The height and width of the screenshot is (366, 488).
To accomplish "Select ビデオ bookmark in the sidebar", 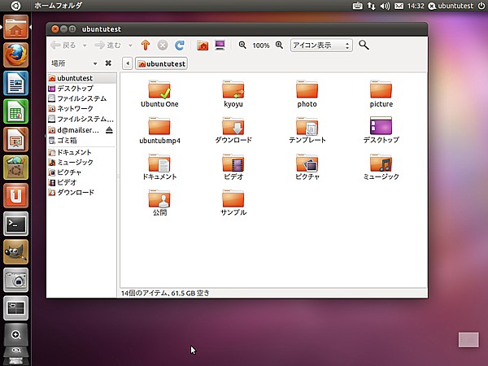I will click(81, 182).
